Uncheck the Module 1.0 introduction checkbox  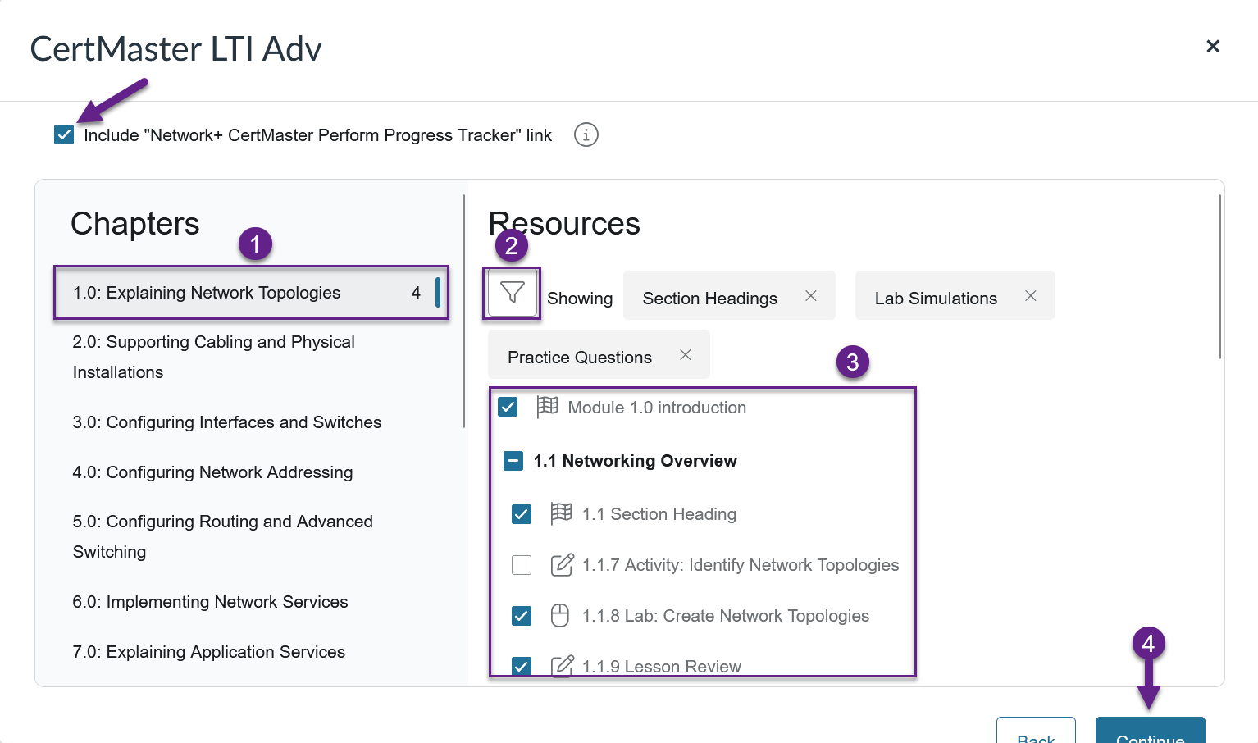click(x=508, y=407)
